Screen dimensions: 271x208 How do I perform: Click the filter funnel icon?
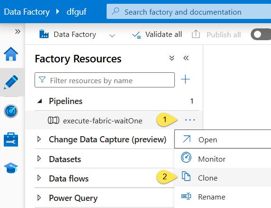(42, 80)
